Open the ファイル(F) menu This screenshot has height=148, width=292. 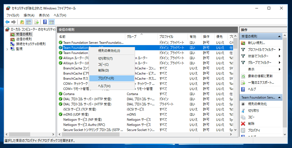[13, 15]
